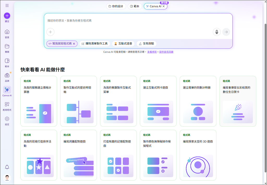The image size is (267, 185).
Task: Choose 互動式證書 suggestion chip
Action: click(x=123, y=44)
